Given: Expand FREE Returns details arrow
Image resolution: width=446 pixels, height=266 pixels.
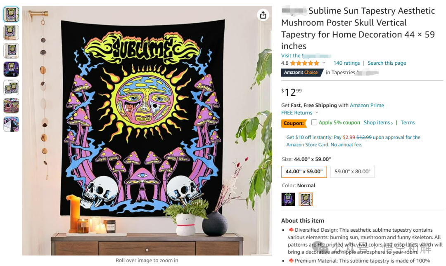Looking at the screenshot, I should click(x=317, y=113).
